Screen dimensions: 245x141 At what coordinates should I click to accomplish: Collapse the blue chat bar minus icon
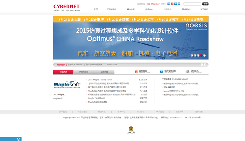(x=18, y=139)
